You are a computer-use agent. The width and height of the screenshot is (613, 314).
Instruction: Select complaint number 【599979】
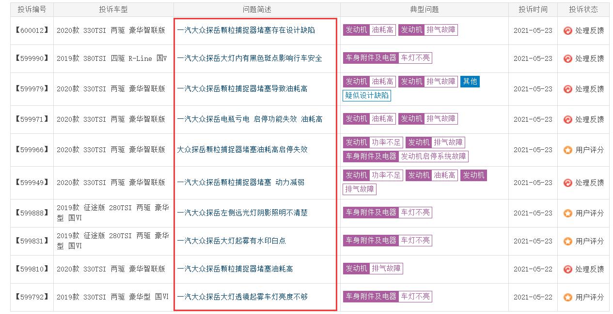[32, 89]
